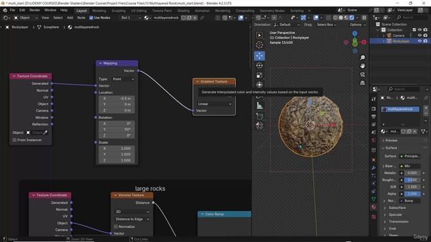Adjust the Metallic 0.000 slider
This screenshot has width=431, height=242.
point(412,173)
